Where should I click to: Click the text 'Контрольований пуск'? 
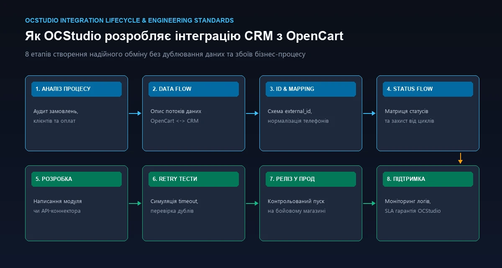[x=296, y=201]
